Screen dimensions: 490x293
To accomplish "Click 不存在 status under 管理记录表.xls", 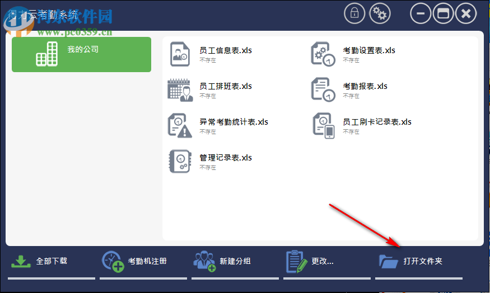I will pyautogui.click(x=208, y=168).
